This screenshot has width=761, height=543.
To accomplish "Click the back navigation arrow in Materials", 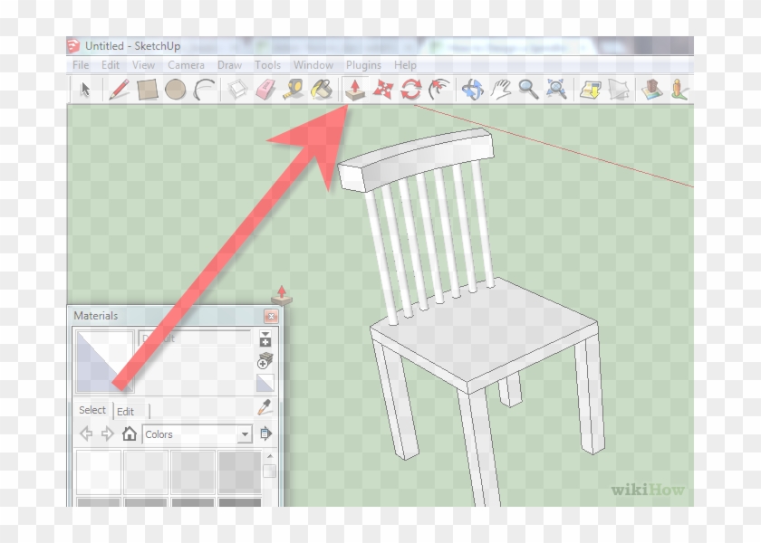I will click(x=86, y=433).
